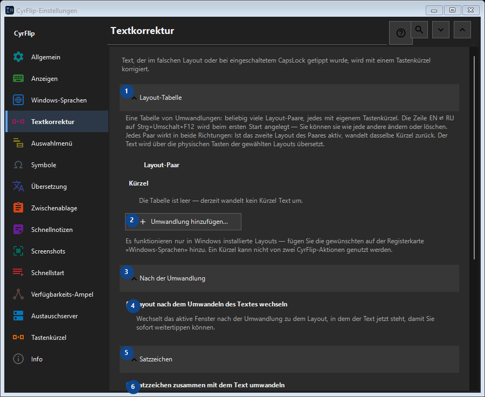Screen dimensions: 485x397
Task: Open Übersetzung via the translate icon
Action: click(18, 187)
